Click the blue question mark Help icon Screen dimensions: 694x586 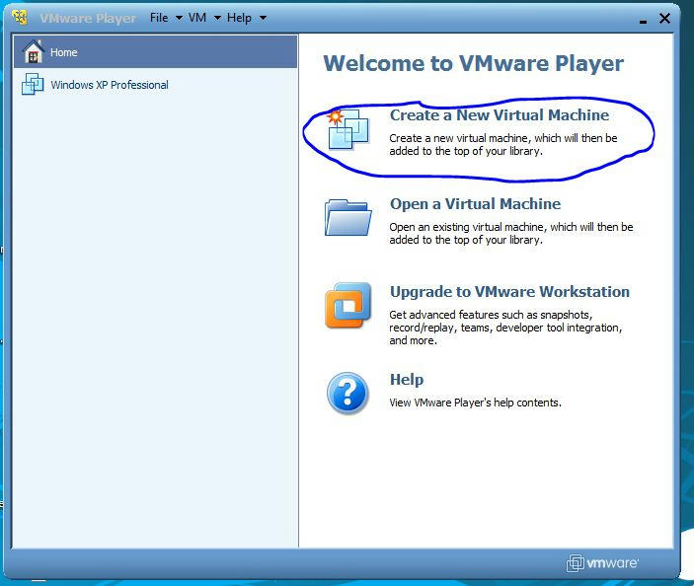pyautogui.click(x=347, y=393)
